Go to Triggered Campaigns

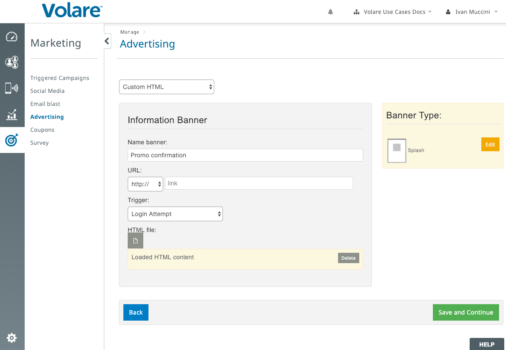pyautogui.click(x=60, y=78)
